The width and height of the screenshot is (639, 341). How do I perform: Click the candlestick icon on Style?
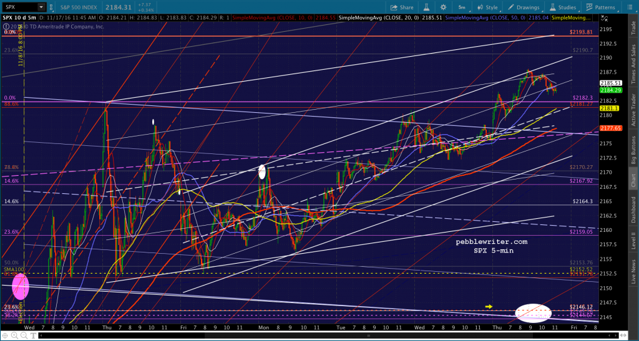(480, 7)
